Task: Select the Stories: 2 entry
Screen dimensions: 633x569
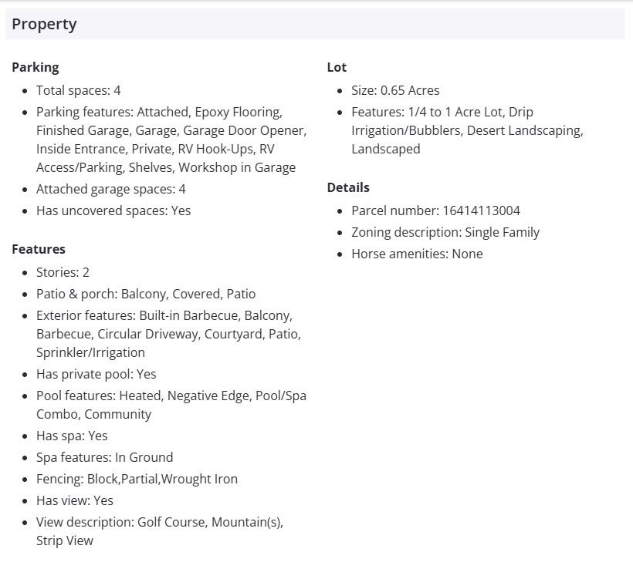Action: [63, 272]
